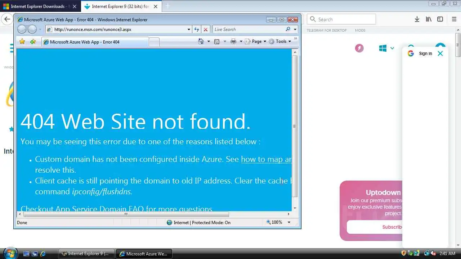The width and height of the screenshot is (461, 259).
Task: Switch to the Internet Explorer Downloads Firefox tab
Action: pyautogui.click(x=40, y=6)
